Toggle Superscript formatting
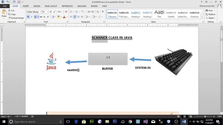Viewport: 223px width, 125px height. 48,17
